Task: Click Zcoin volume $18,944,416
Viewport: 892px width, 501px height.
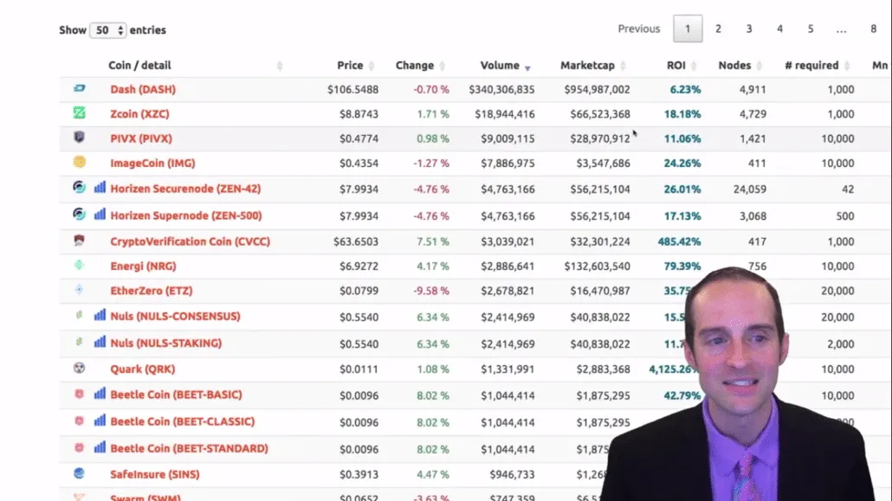Action: coord(505,113)
